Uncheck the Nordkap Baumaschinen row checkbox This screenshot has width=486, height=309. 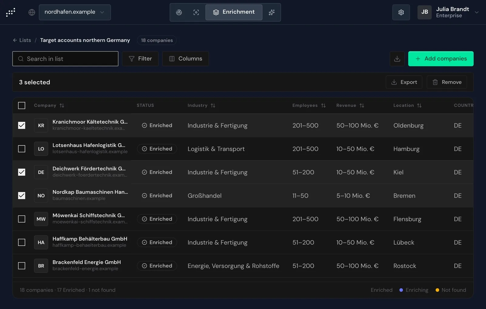tap(22, 195)
